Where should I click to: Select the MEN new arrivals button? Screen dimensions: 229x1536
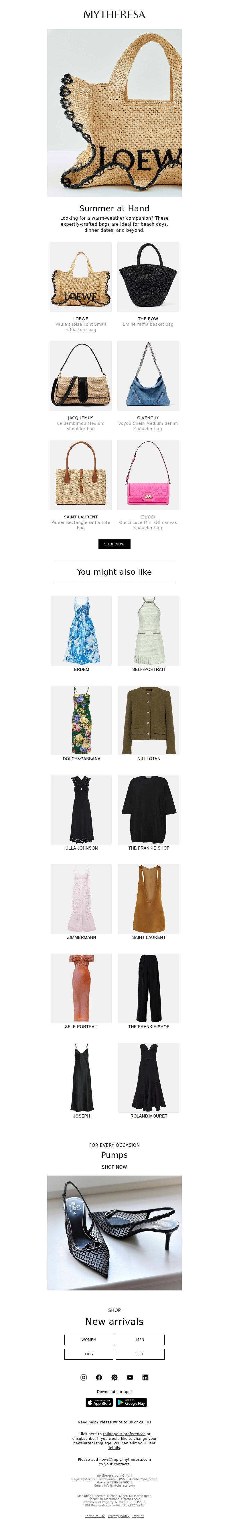[140, 1340]
